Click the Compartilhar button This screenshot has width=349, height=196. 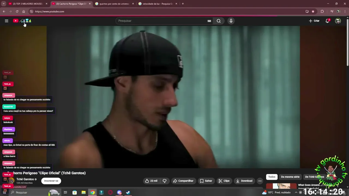(183, 181)
